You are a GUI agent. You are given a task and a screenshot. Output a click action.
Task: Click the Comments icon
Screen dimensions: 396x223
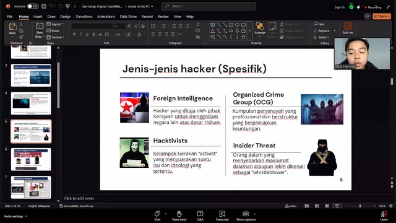[x=367, y=17]
